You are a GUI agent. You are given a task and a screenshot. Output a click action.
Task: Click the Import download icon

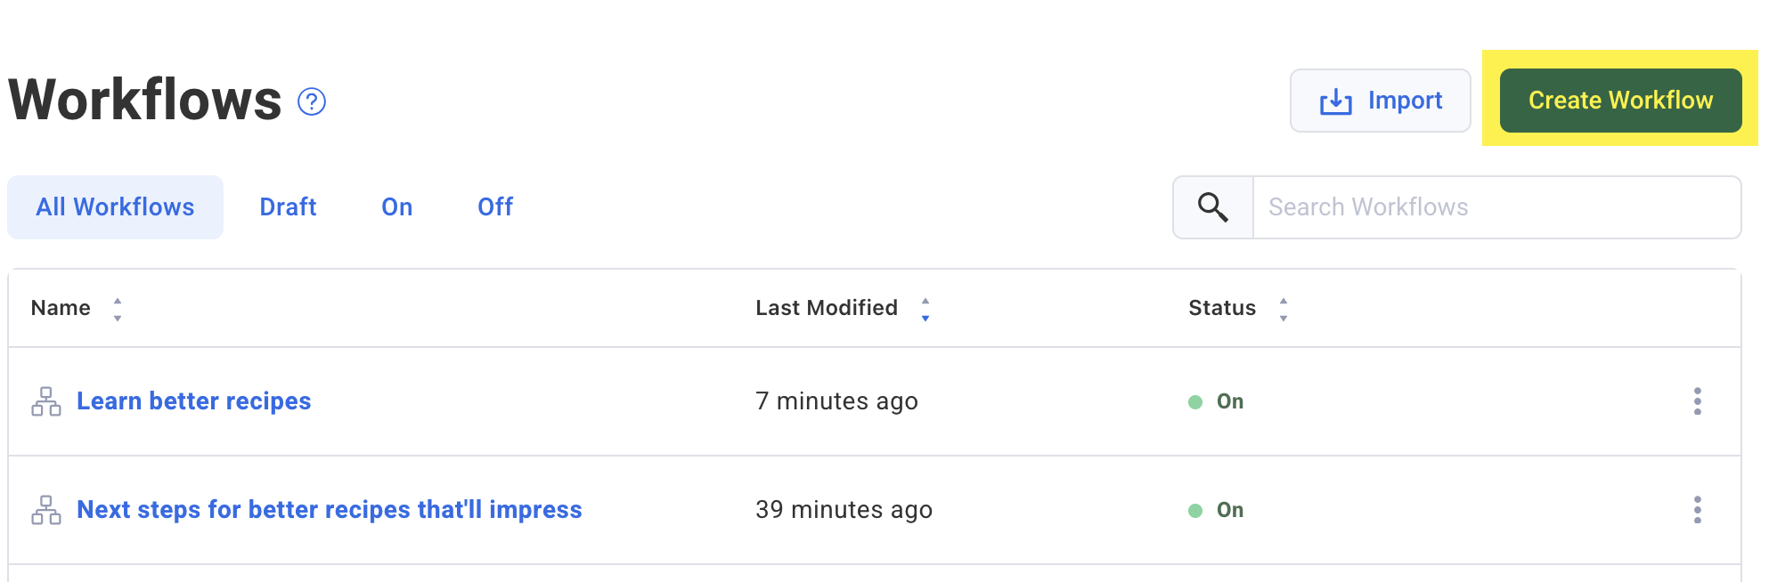pos(1333,101)
